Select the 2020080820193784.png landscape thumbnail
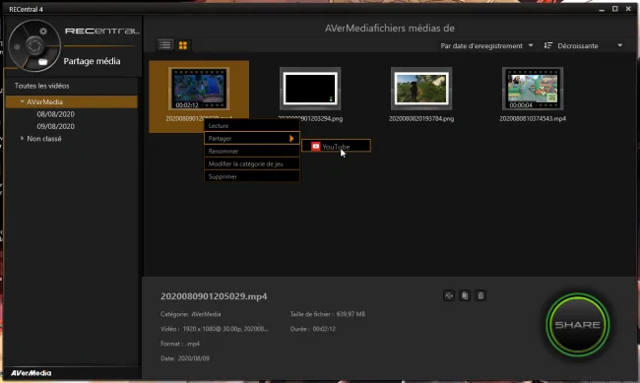This screenshot has width=640, height=383. click(x=421, y=89)
